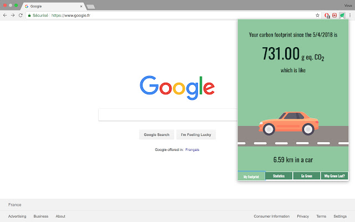Close the Google tab
The height and width of the screenshot is (222, 355).
[81, 6]
